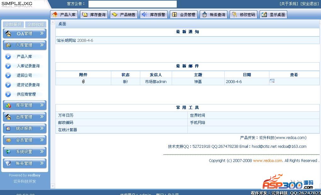
Task: Expand the 帐务管理 section chevron
Action: [x=42, y=163]
